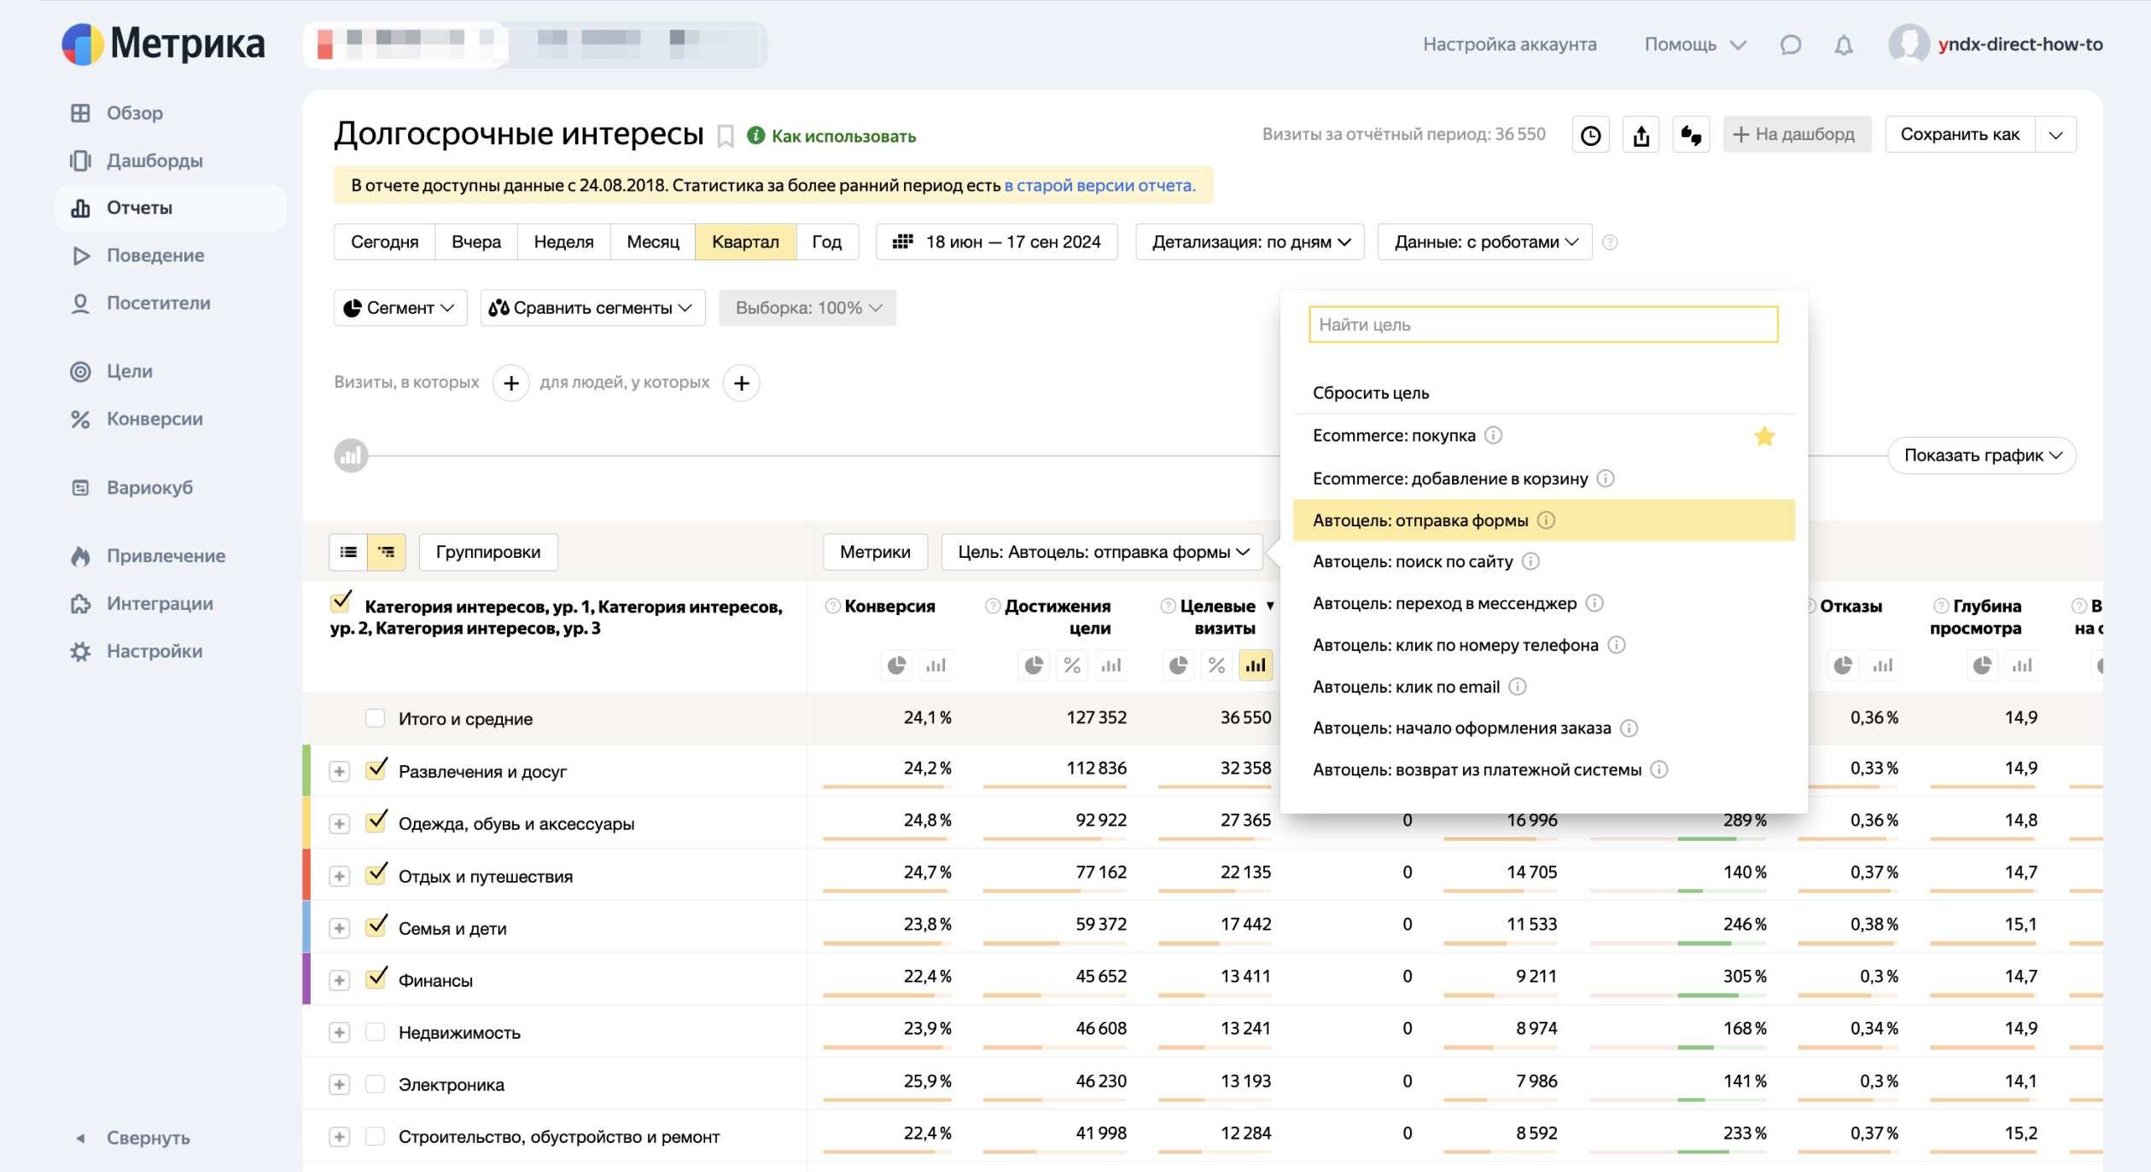This screenshot has height=1172, width=2151.
Task: Click the help icon next to Данные dropdown
Action: point(1610,242)
